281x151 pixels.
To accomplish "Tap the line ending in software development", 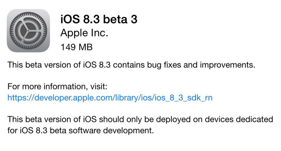I will point(81,130).
